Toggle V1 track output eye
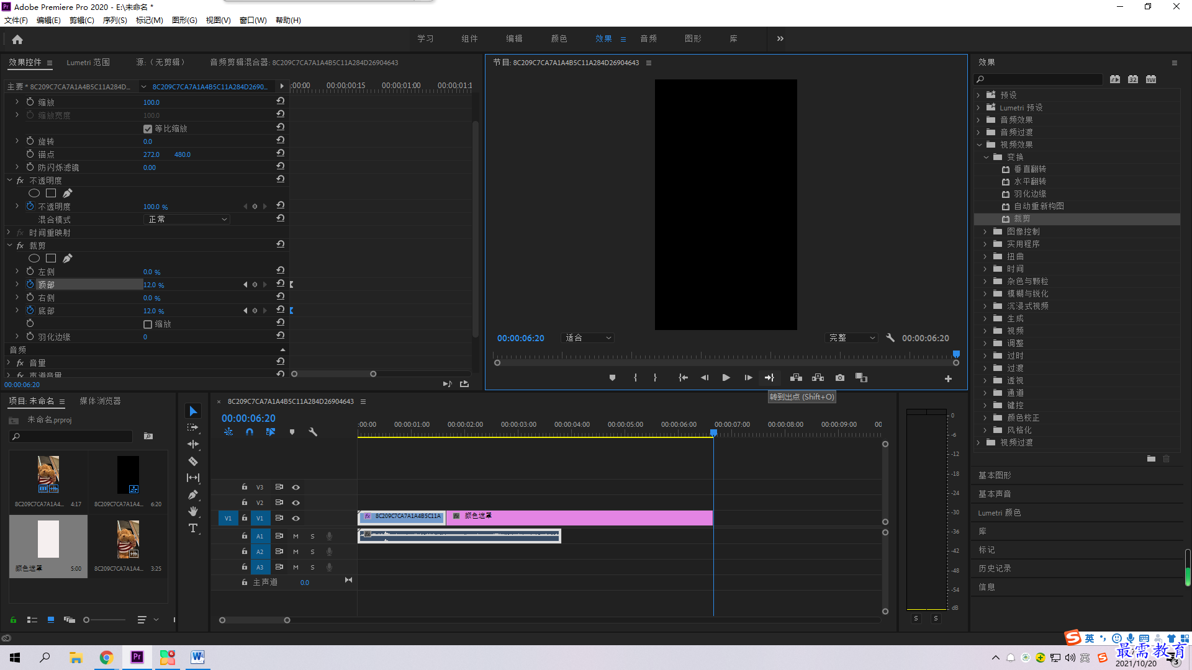Screen dimensions: 1192x670 click(296, 518)
